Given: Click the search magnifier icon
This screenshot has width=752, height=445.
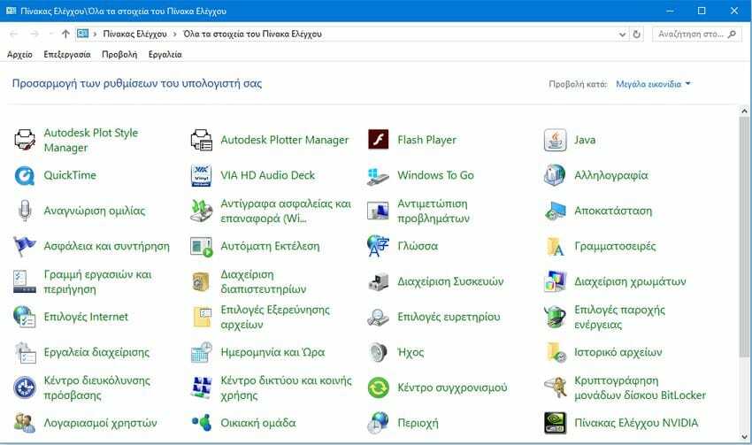Looking at the screenshot, I should click(x=732, y=34).
